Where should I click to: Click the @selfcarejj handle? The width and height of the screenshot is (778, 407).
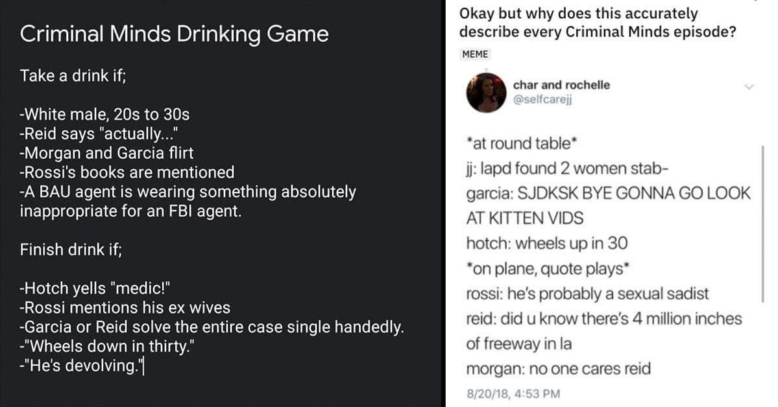pos(542,99)
